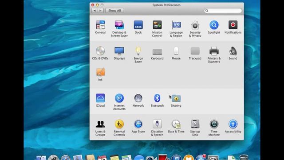Open Trash from the Dock
The height and width of the screenshot is (160, 284).
(x=244, y=157)
